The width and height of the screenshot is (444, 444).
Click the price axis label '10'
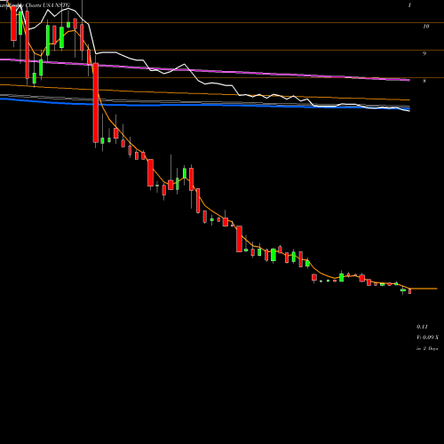425,27
